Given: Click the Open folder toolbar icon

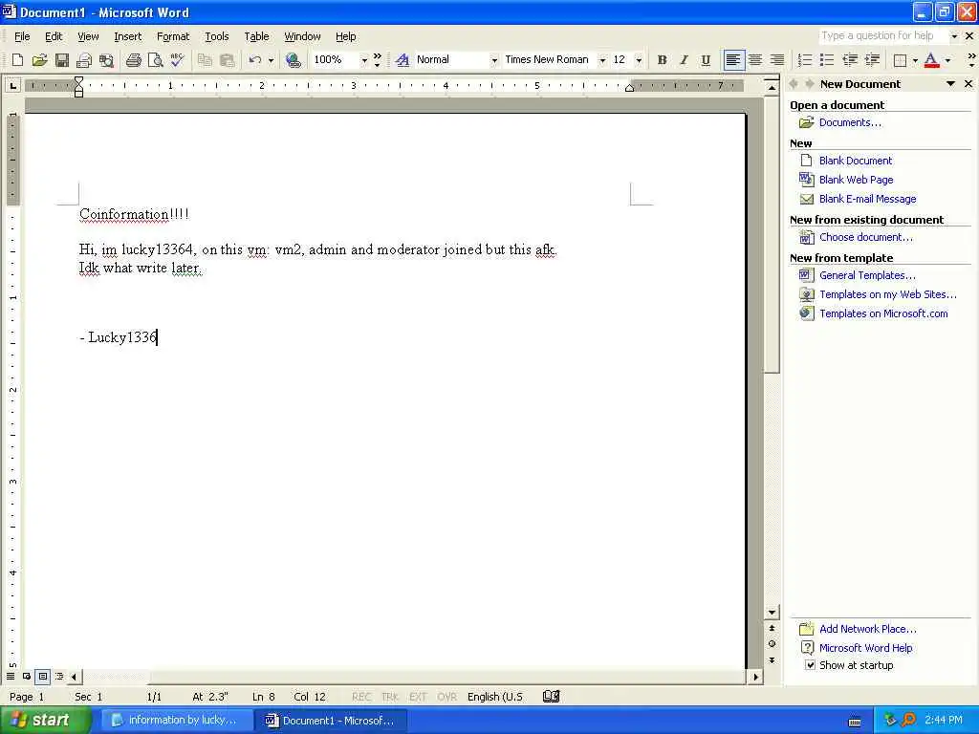Looking at the screenshot, I should click(39, 60).
